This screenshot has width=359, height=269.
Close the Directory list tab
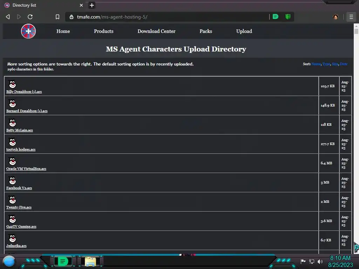click(x=81, y=5)
